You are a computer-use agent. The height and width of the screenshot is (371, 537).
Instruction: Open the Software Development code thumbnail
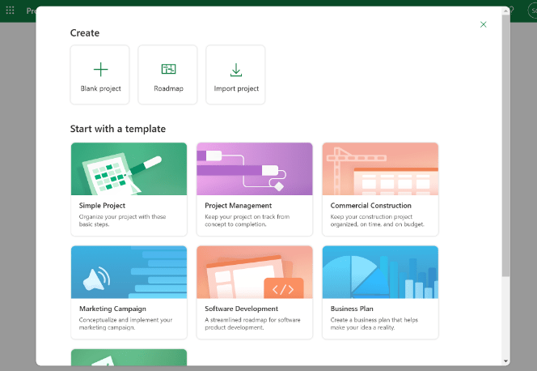click(254, 272)
